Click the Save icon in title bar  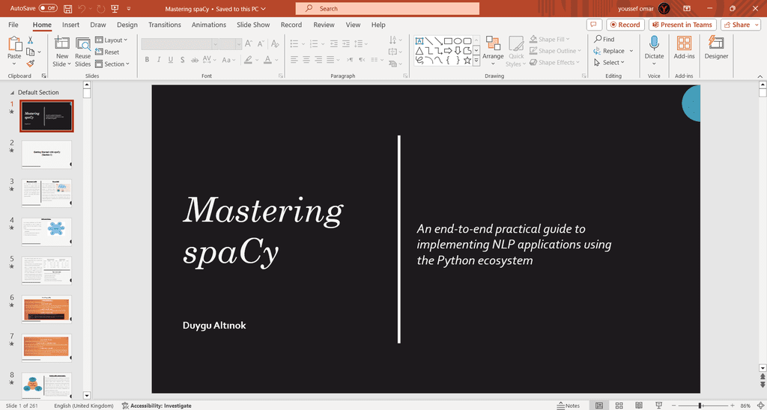tap(68, 9)
